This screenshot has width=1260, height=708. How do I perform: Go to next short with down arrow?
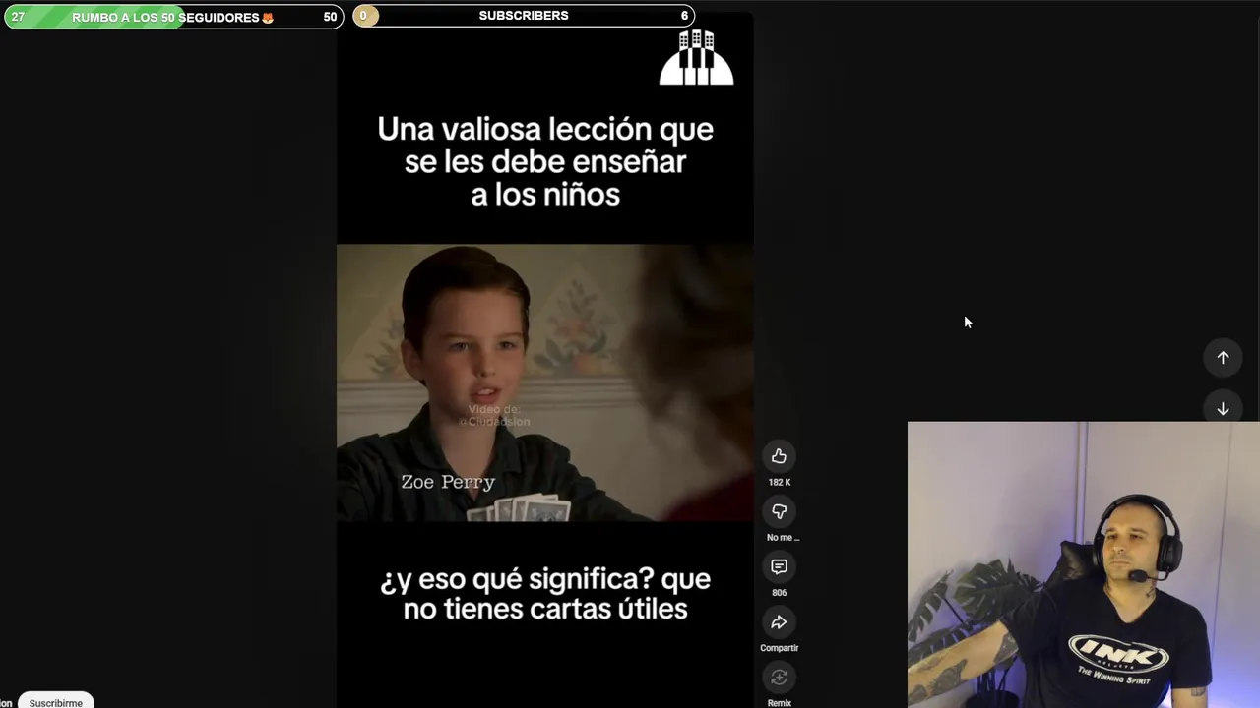(1223, 408)
